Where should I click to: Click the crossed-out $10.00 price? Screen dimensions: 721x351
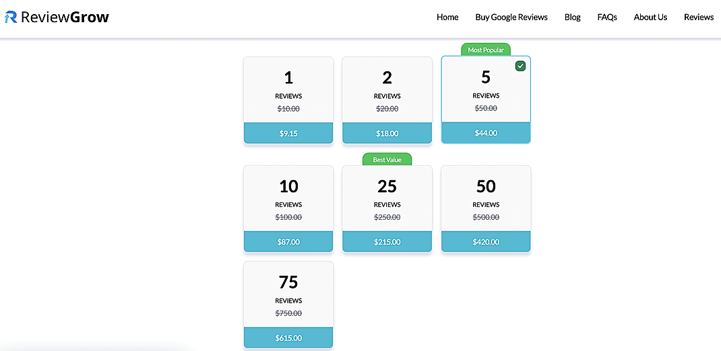[x=288, y=109]
